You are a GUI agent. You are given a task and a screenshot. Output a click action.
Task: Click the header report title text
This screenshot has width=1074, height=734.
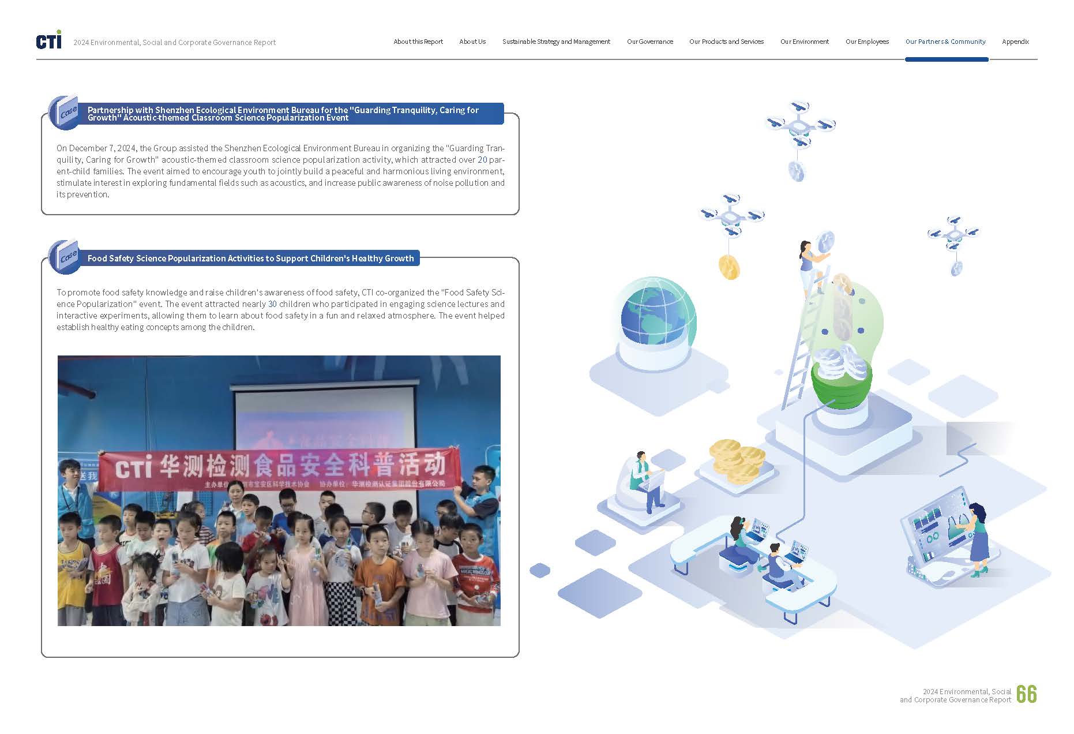(174, 42)
